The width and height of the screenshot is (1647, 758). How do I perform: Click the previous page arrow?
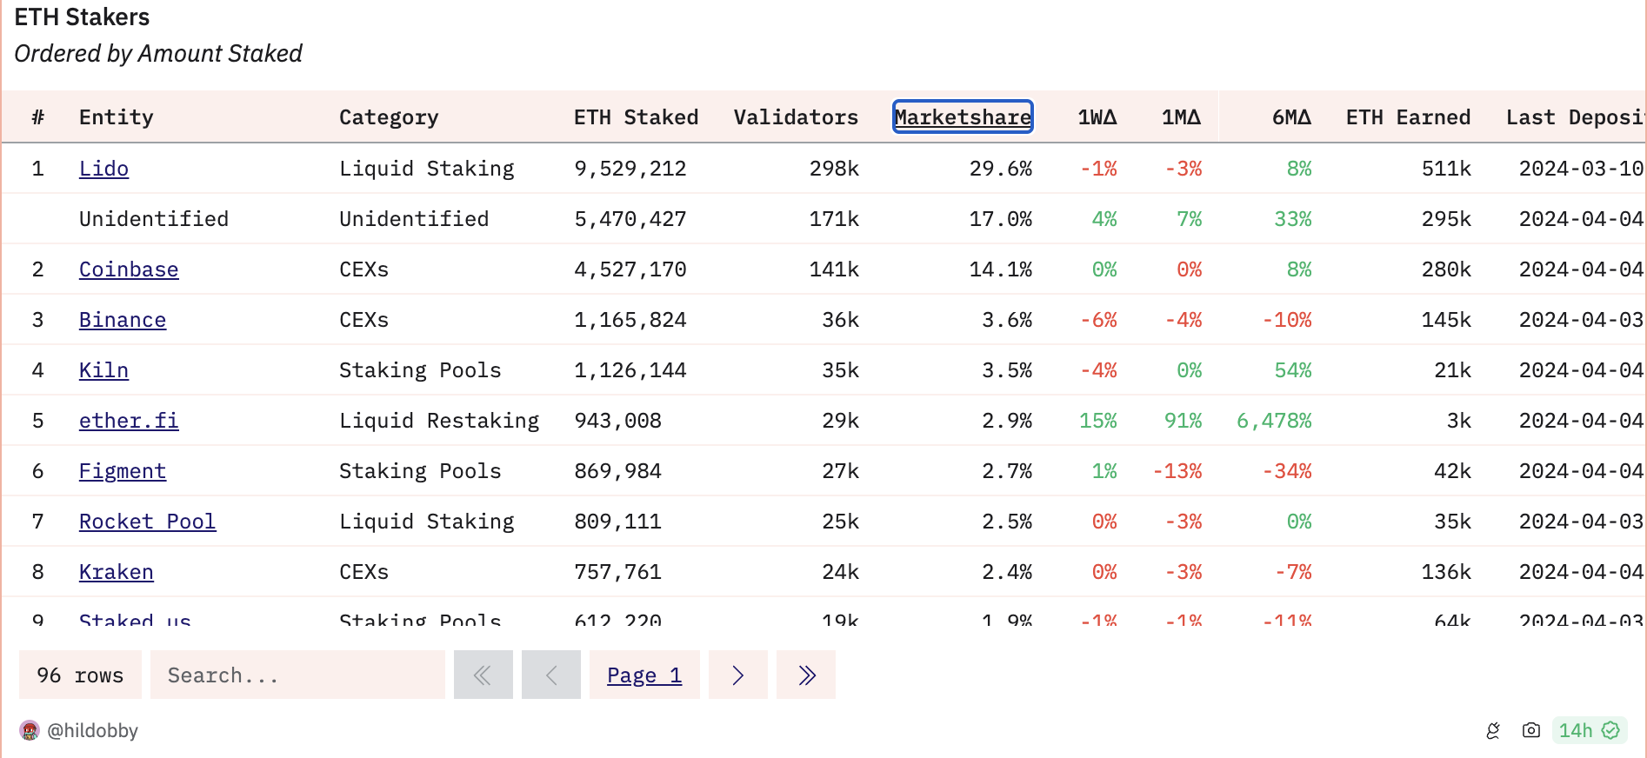click(550, 675)
